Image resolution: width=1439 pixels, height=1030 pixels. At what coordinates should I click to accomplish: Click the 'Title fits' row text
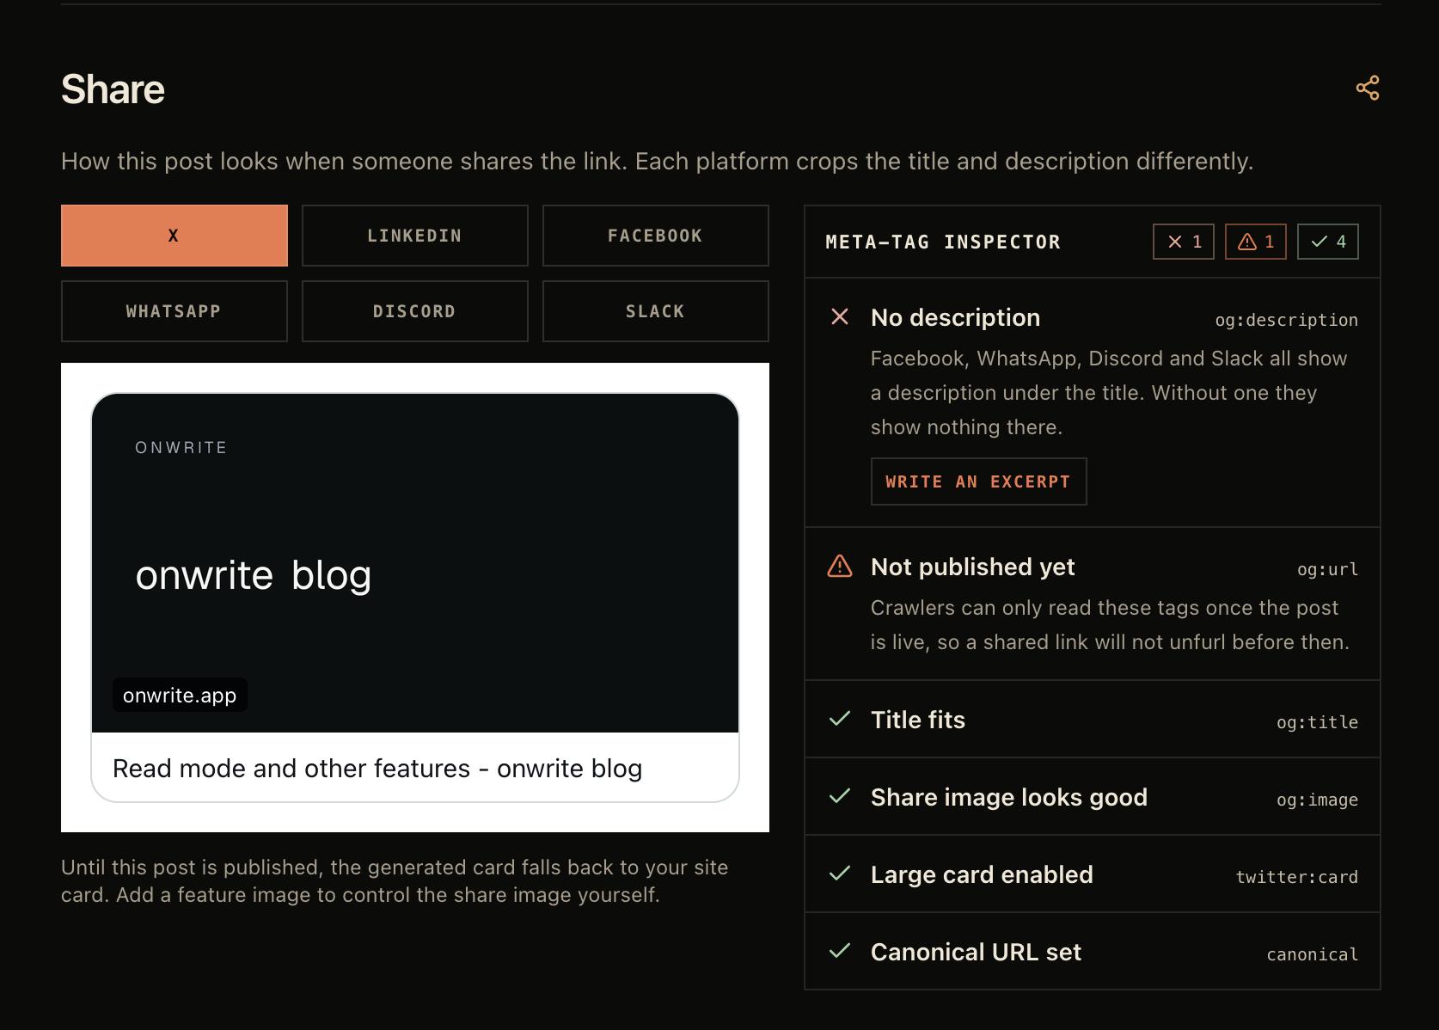tap(918, 720)
